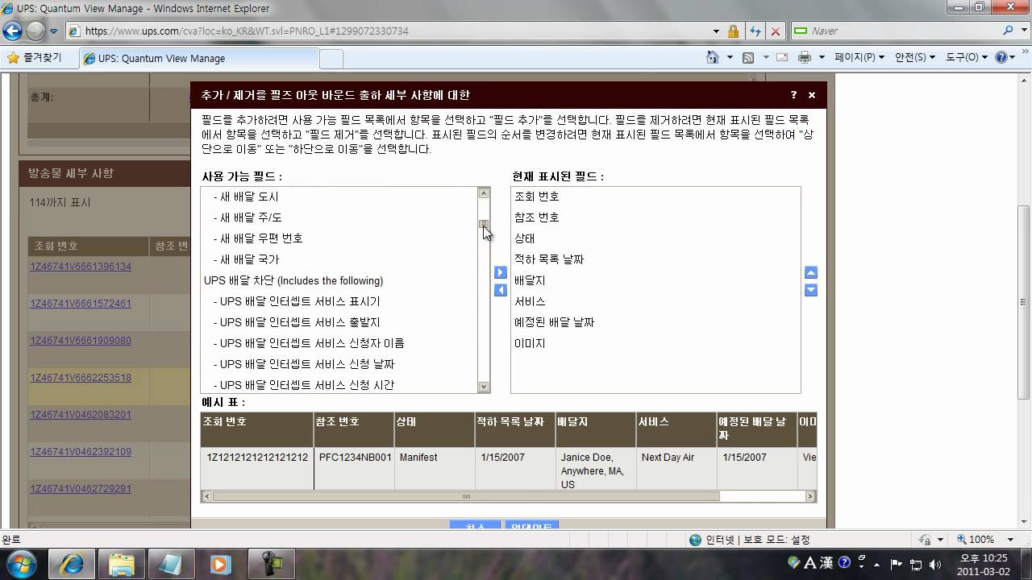The height and width of the screenshot is (580, 1032).
Task: Open dialog help question mark
Action: pos(794,95)
